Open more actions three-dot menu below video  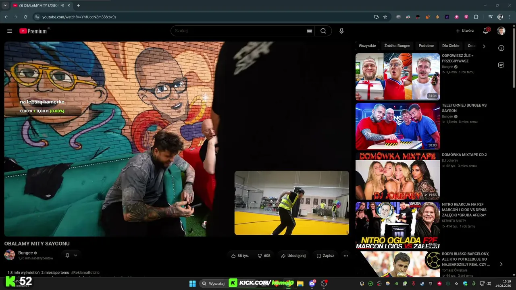point(345,256)
